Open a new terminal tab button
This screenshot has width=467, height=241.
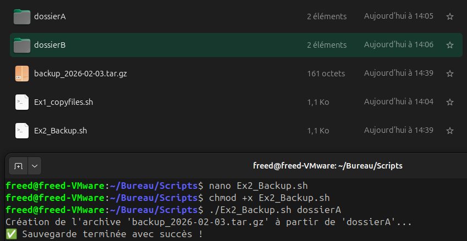pos(18,166)
